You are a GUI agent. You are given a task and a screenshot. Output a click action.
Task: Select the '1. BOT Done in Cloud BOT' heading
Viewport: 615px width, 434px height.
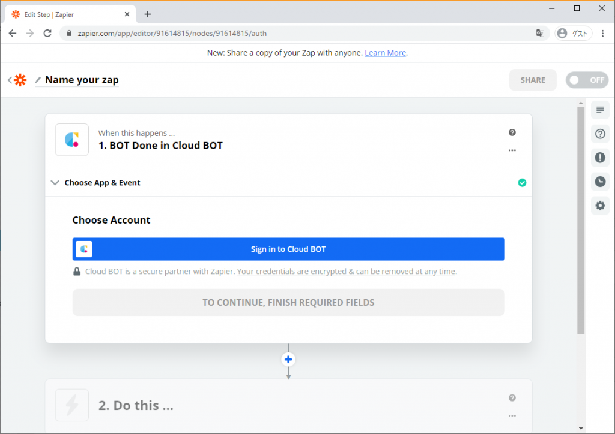(160, 146)
